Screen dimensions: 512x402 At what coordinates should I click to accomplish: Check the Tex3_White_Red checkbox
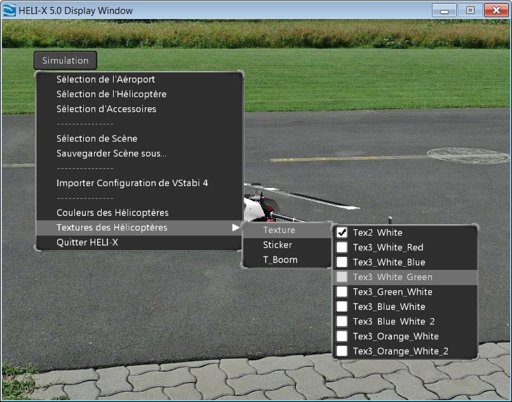pyautogui.click(x=342, y=247)
